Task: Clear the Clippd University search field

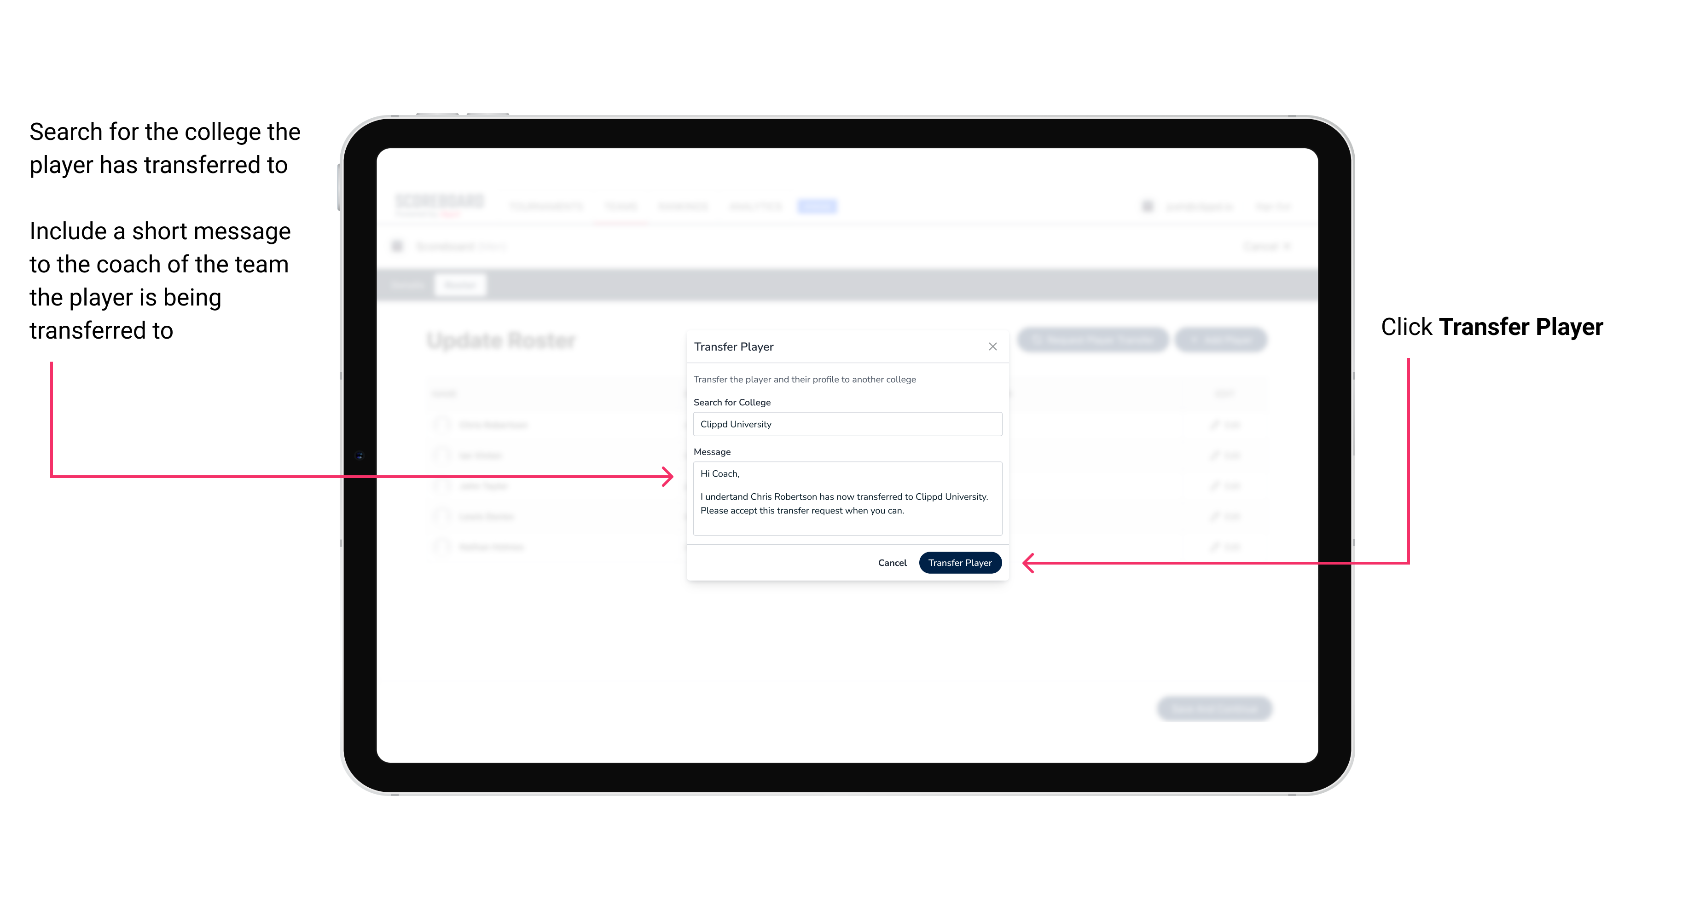Action: [x=845, y=424]
